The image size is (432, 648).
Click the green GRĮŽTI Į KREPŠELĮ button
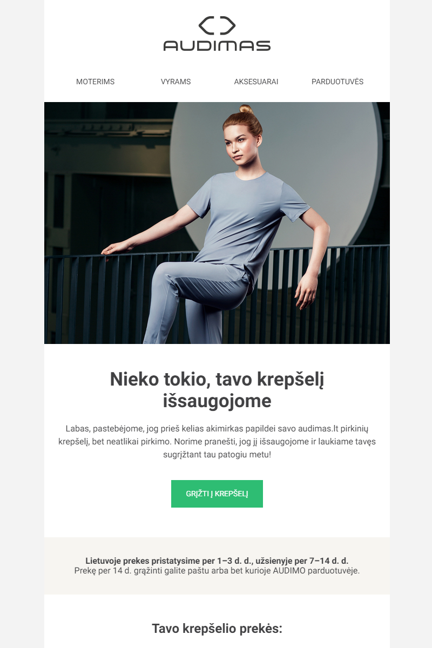217,494
